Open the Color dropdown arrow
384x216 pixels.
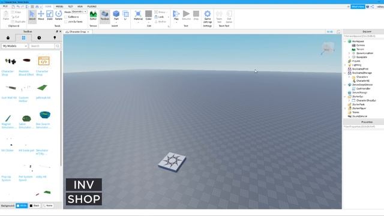pos(148,22)
